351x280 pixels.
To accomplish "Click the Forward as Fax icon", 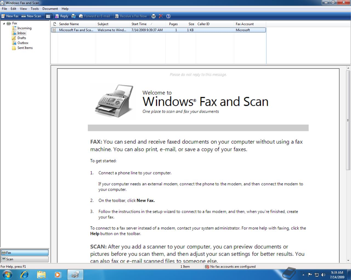I will [73, 16].
